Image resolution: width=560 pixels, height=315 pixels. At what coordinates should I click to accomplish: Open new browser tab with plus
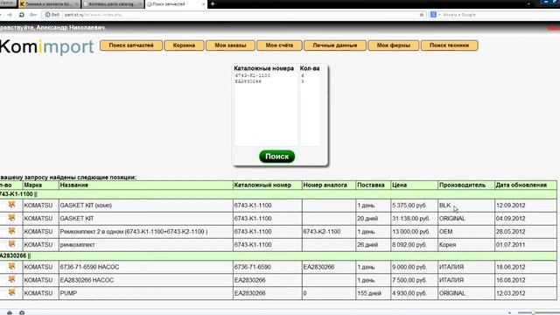(x=213, y=3)
